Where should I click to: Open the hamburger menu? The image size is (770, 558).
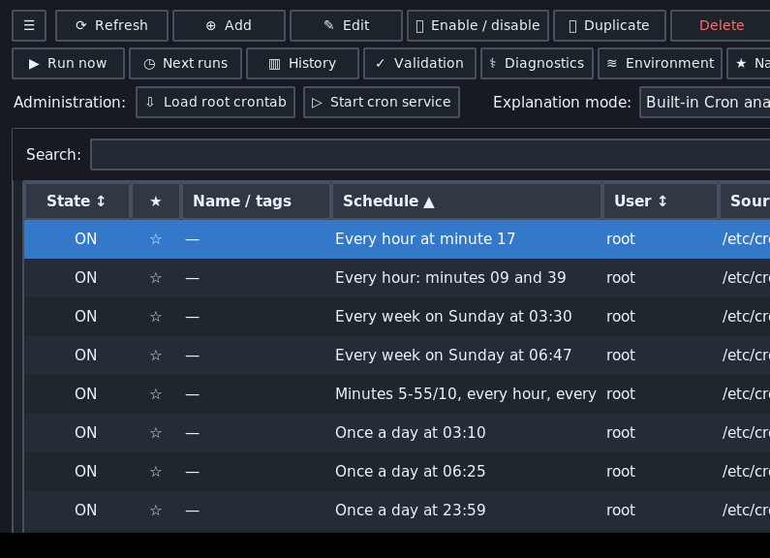[x=29, y=25]
